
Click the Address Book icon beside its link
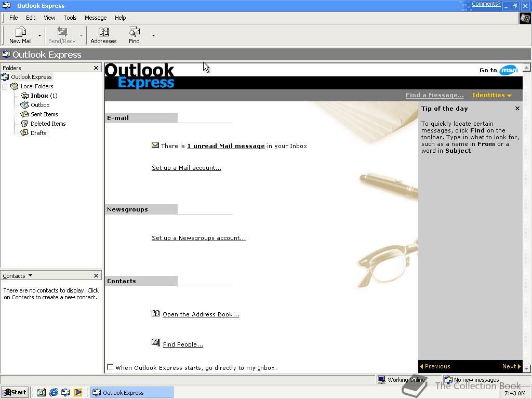pos(155,313)
